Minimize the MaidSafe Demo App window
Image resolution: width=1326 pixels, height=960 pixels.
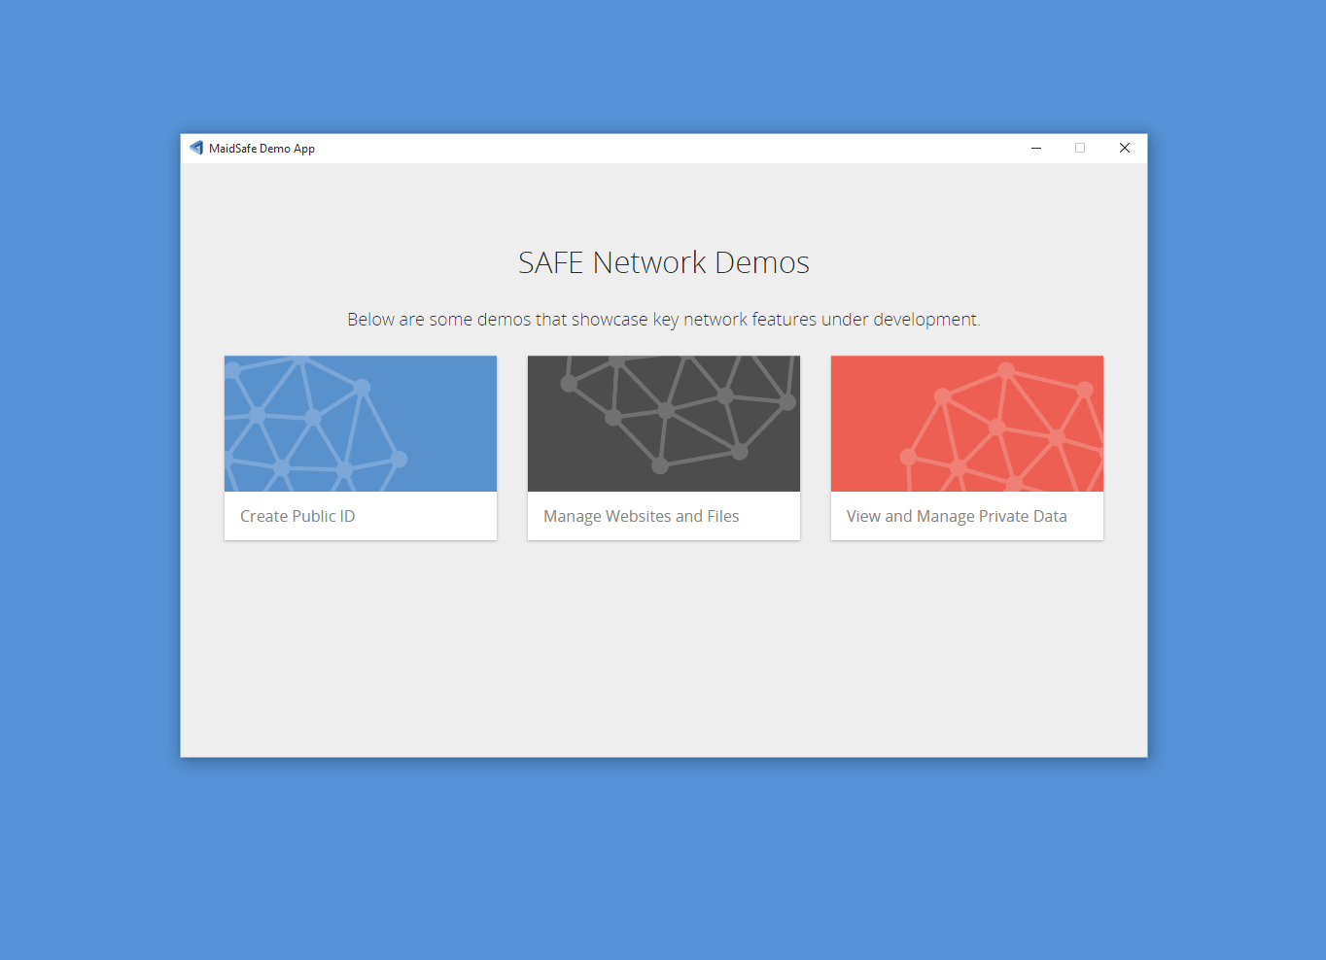[1036, 148]
